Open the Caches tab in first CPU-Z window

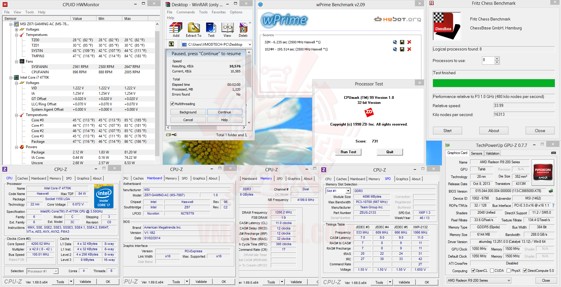(x=22, y=178)
